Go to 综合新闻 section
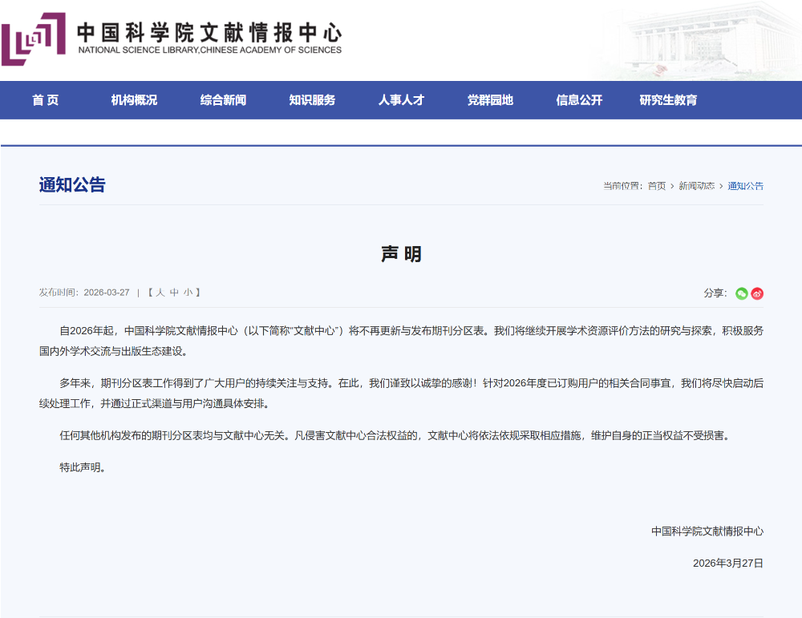 pos(223,100)
